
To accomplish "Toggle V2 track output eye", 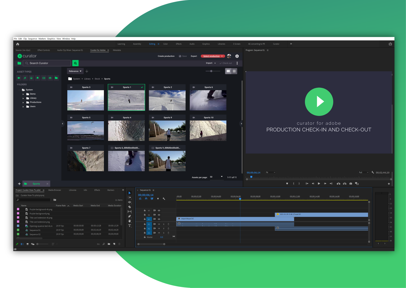I will point(159,215).
